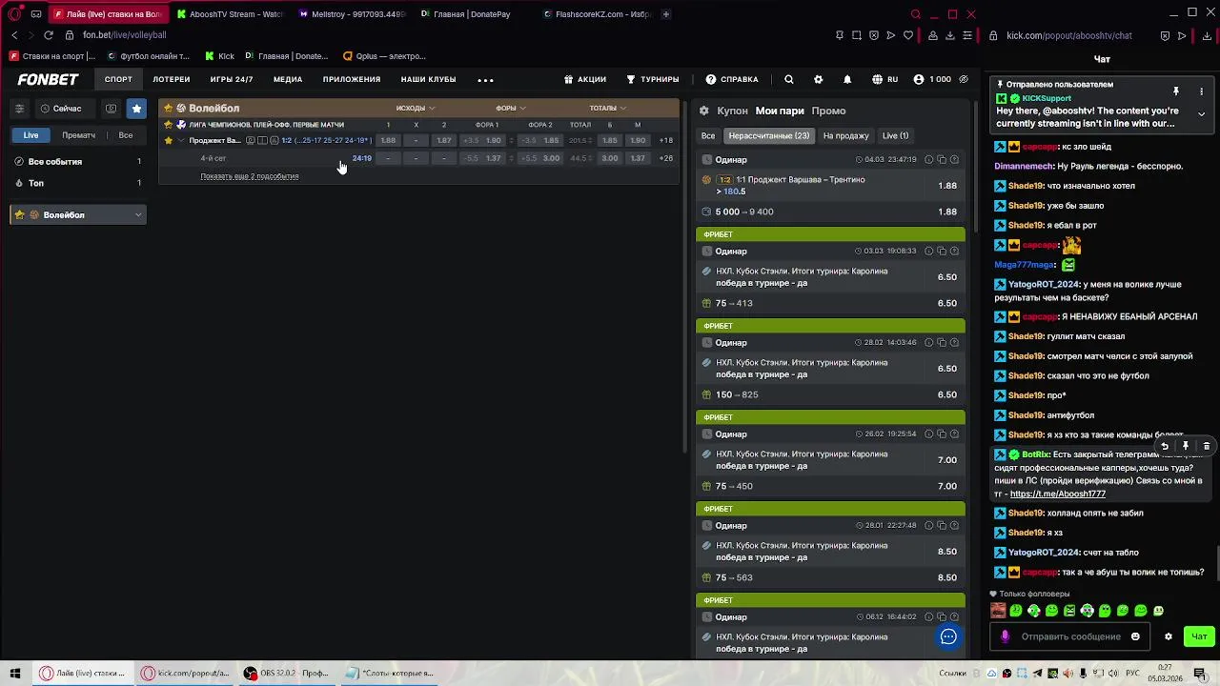Open account profile icon showing balance 1 000

pos(932,79)
